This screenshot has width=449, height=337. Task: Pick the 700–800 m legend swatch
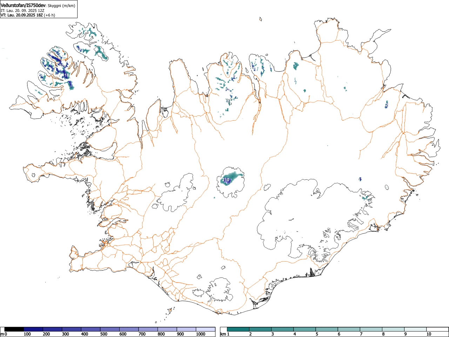pyautogui.click(x=148, y=329)
